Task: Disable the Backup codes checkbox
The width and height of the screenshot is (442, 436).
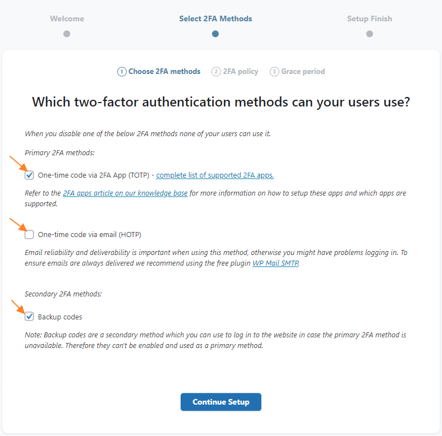Action: [30, 317]
